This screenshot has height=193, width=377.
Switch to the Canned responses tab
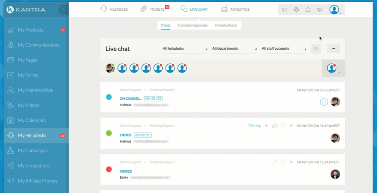[193, 25]
